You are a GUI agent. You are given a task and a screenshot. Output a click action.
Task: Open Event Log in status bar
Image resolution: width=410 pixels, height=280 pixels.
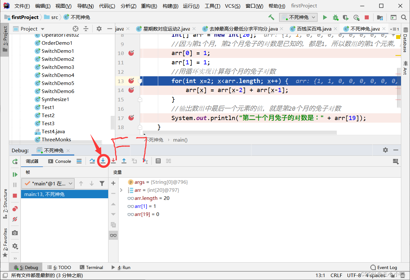tap(384, 267)
